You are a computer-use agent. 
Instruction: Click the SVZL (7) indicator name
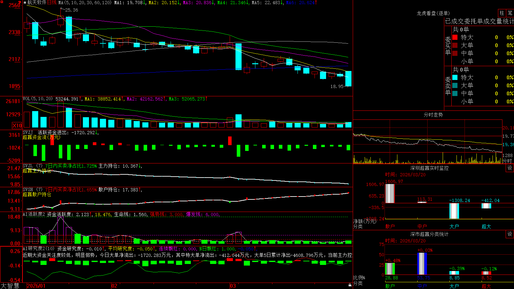pyautogui.click(x=33, y=166)
